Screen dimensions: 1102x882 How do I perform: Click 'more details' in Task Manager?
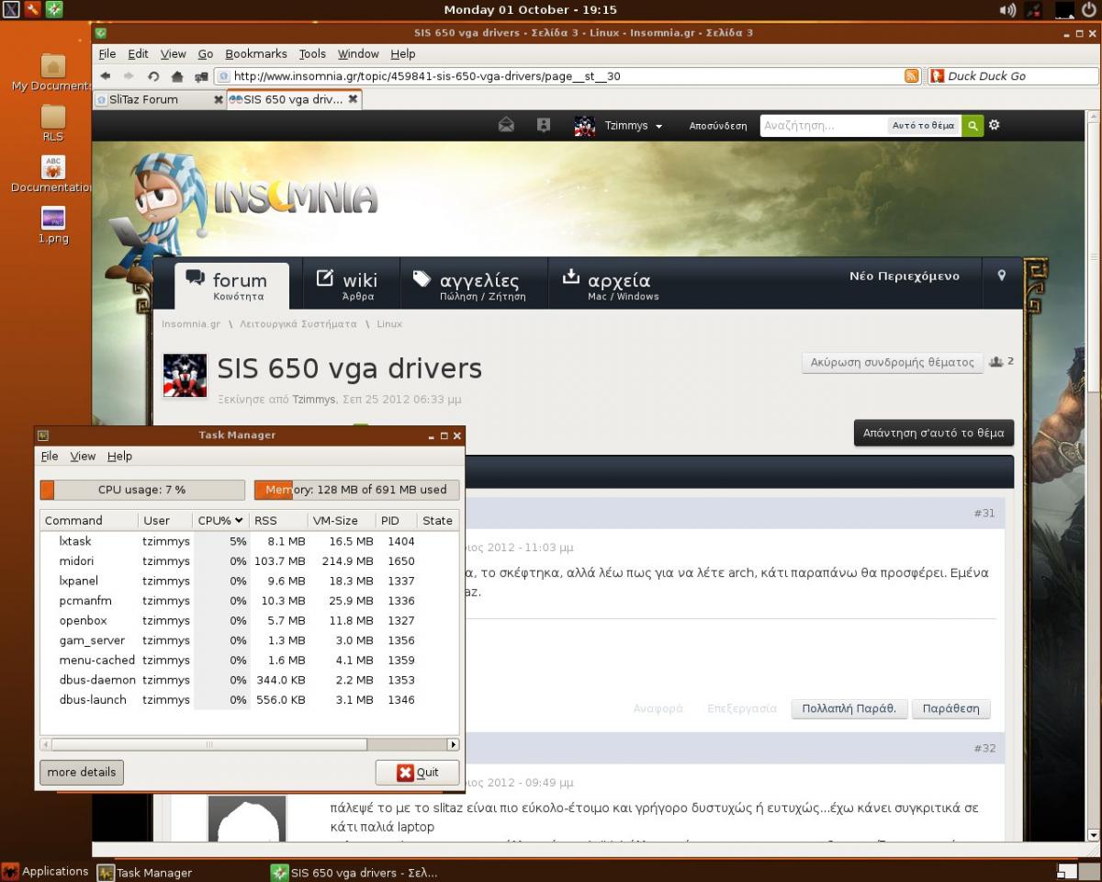pos(82,772)
